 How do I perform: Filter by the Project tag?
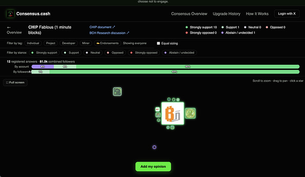[50, 43]
